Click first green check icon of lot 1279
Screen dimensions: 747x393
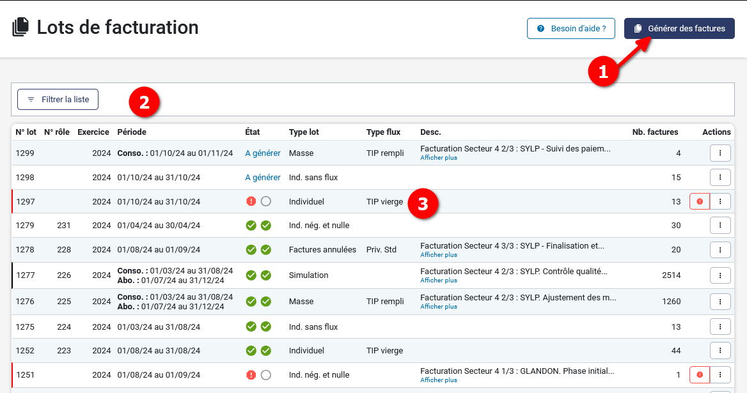tap(251, 226)
